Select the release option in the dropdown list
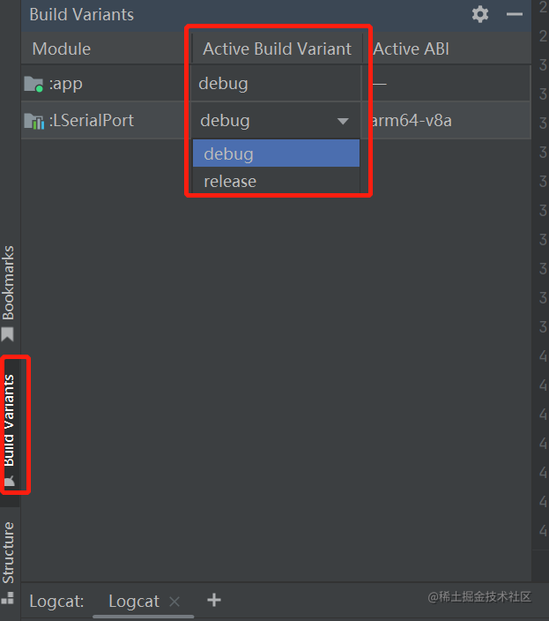The image size is (549, 621). coord(276,181)
